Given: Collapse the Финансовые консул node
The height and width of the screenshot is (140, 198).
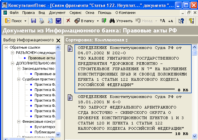Looking at the screenshot, I should click(x=19, y=121).
